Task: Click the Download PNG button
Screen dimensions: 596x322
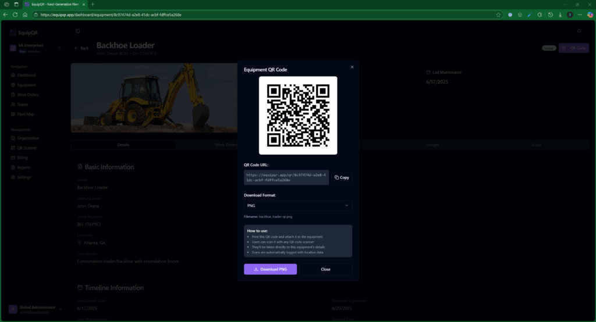Action: pos(270,269)
